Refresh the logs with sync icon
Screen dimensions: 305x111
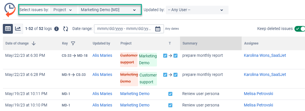coord(66,29)
